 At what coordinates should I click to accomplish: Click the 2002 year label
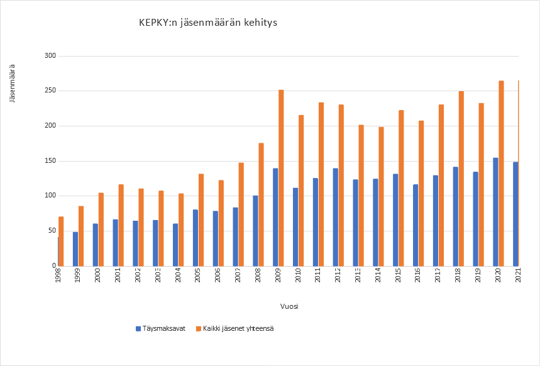tap(138, 275)
